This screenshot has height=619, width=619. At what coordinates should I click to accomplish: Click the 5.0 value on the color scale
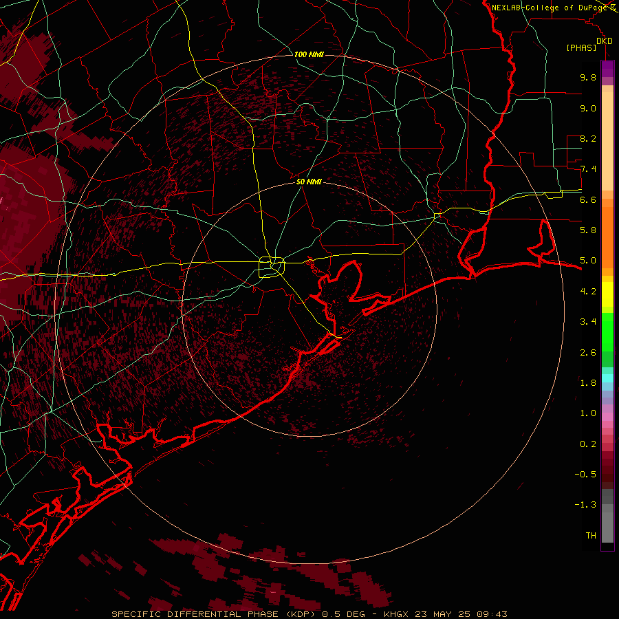pos(588,261)
